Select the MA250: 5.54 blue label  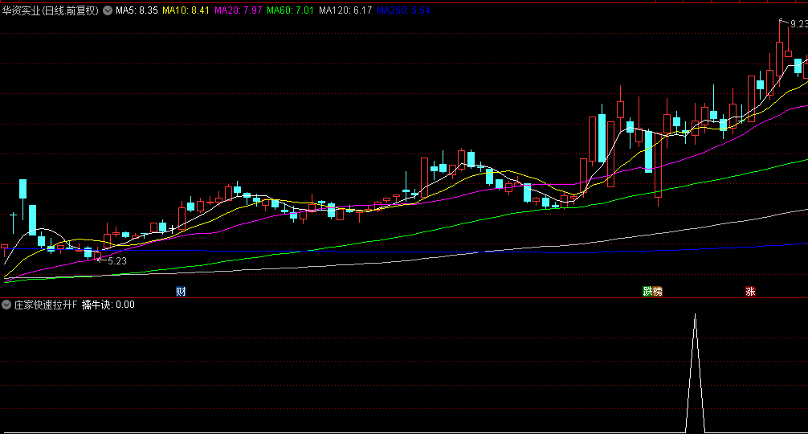coord(403,10)
